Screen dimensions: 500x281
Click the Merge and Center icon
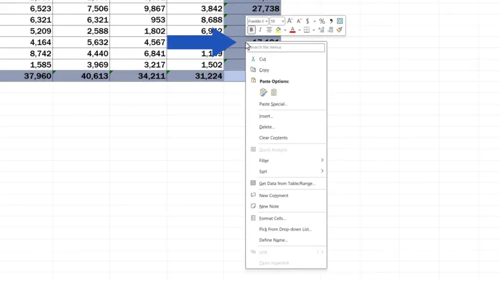coord(340,21)
